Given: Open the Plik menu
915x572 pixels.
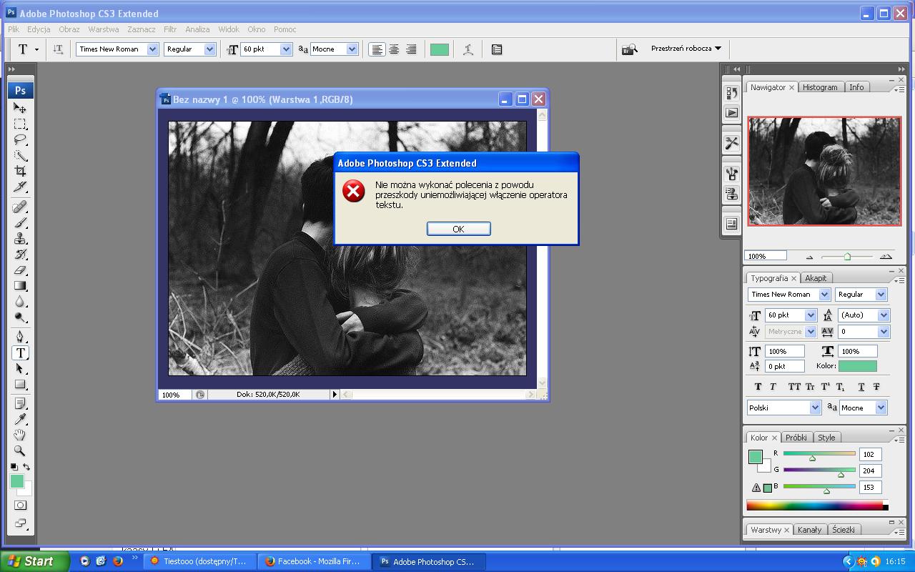Looking at the screenshot, I should point(14,29).
